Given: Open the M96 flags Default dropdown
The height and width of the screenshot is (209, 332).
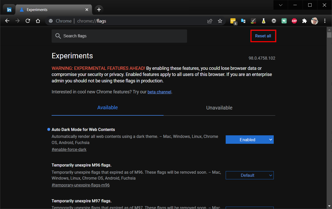Looking at the screenshot, I should click(x=250, y=175).
